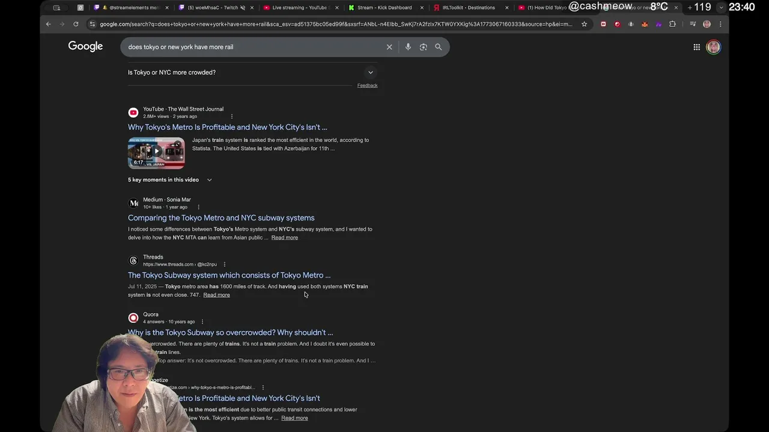Reload the page with the refresh icon
Image resolution: width=769 pixels, height=432 pixels.
click(76, 24)
